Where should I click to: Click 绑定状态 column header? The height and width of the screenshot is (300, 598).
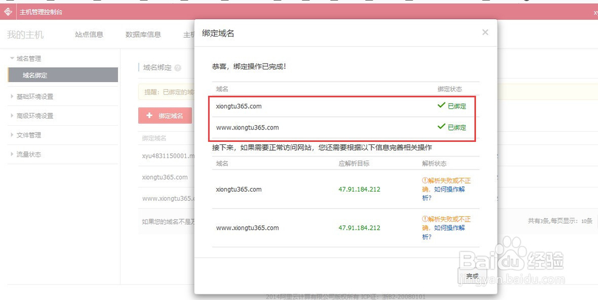pos(450,89)
